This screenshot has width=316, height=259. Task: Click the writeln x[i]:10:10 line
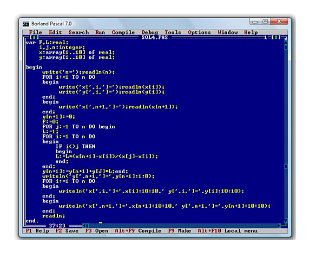(x=151, y=191)
